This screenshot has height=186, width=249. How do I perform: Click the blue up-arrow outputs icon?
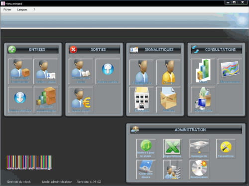(108, 71)
